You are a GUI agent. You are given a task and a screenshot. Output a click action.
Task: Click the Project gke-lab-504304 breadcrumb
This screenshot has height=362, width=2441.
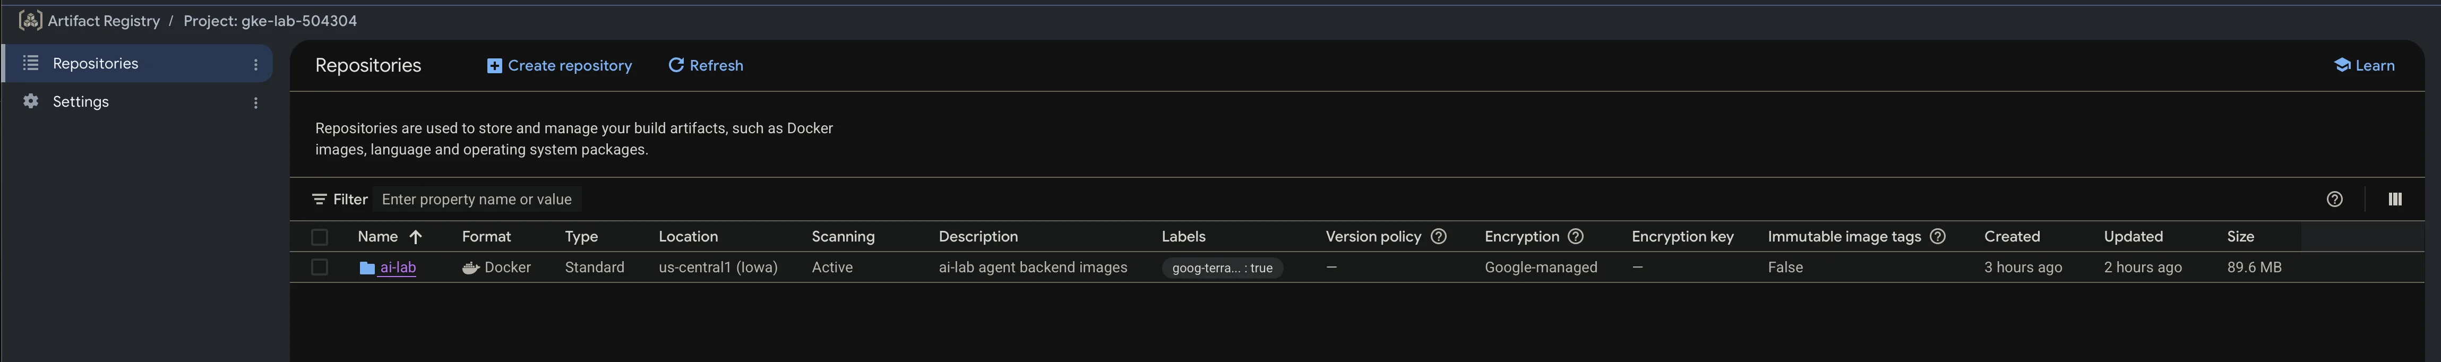[270, 21]
